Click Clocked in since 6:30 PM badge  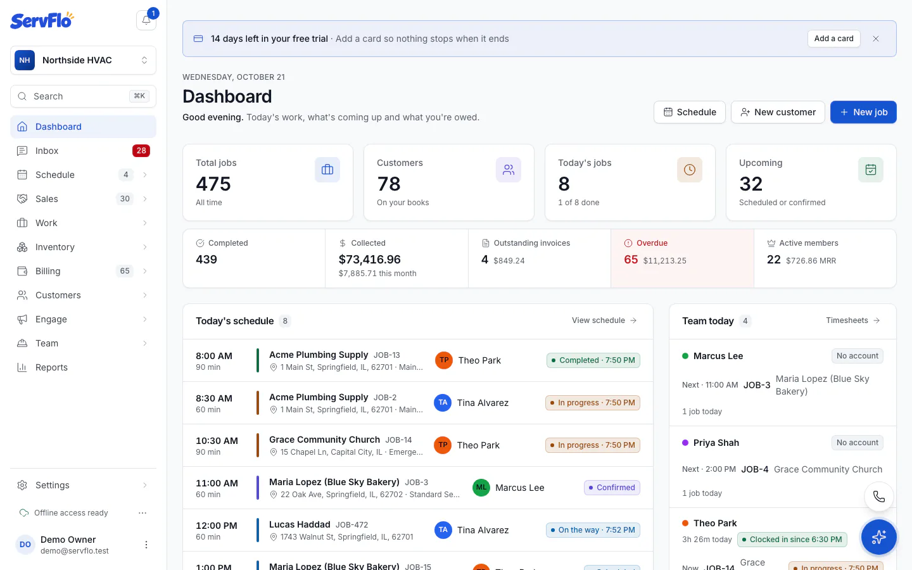pyautogui.click(x=792, y=540)
